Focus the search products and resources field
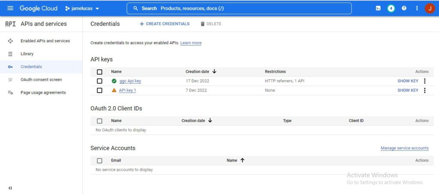This screenshot has height=194, width=439. click(239, 9)
